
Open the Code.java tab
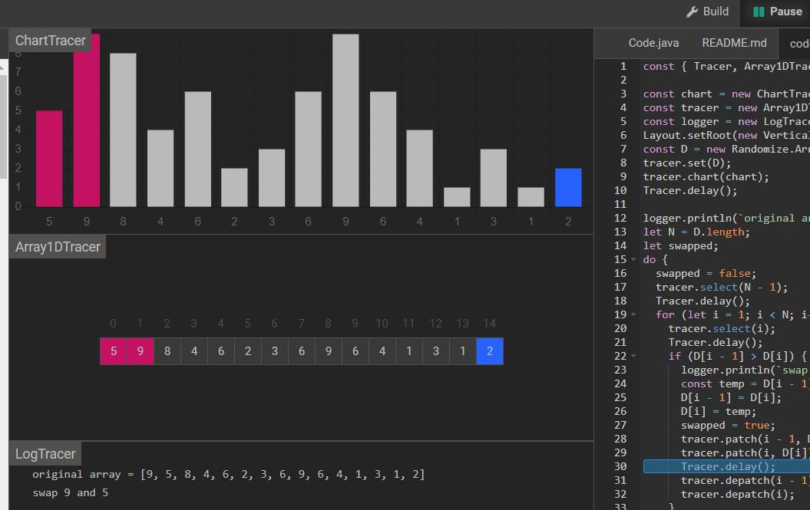coord(653,43)
